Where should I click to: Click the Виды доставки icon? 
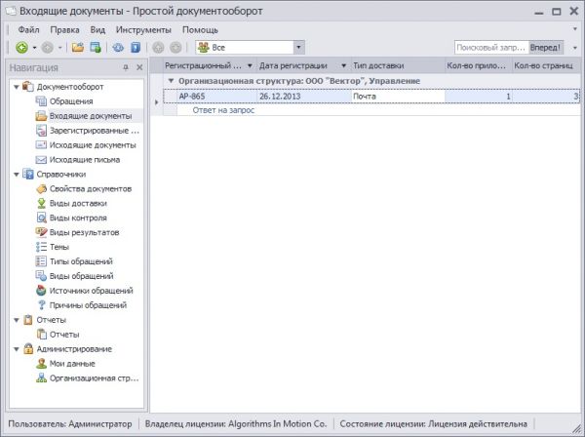click(41, 203)
